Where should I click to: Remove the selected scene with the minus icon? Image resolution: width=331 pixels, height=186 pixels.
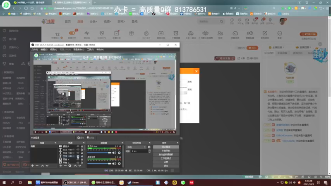[37, 166]
